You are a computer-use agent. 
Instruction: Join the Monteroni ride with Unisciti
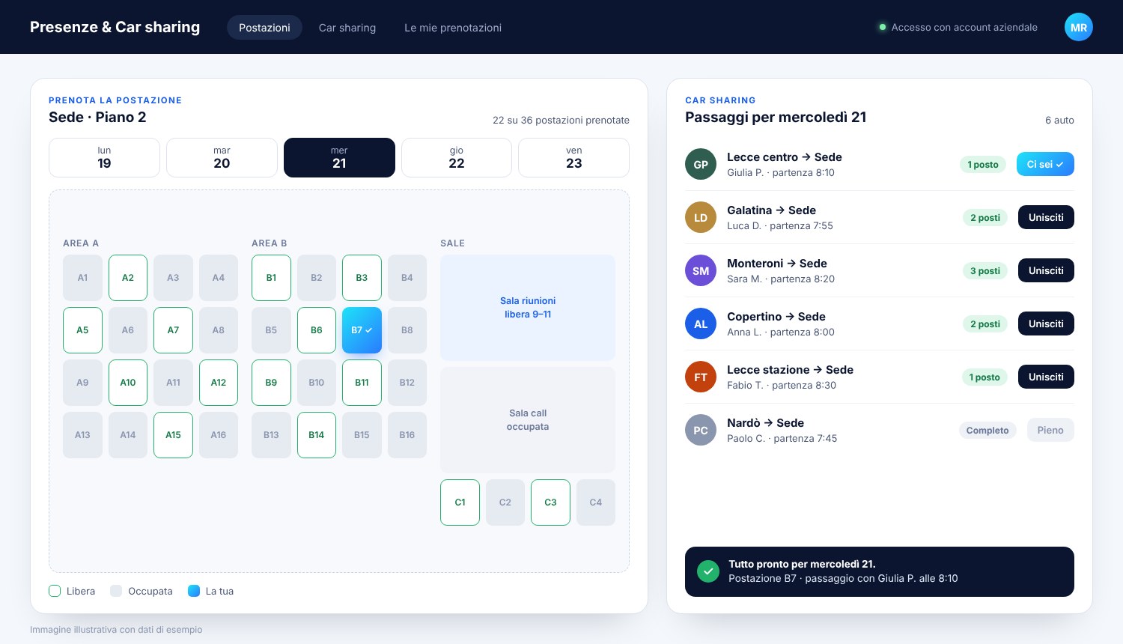pos(1046,270)
